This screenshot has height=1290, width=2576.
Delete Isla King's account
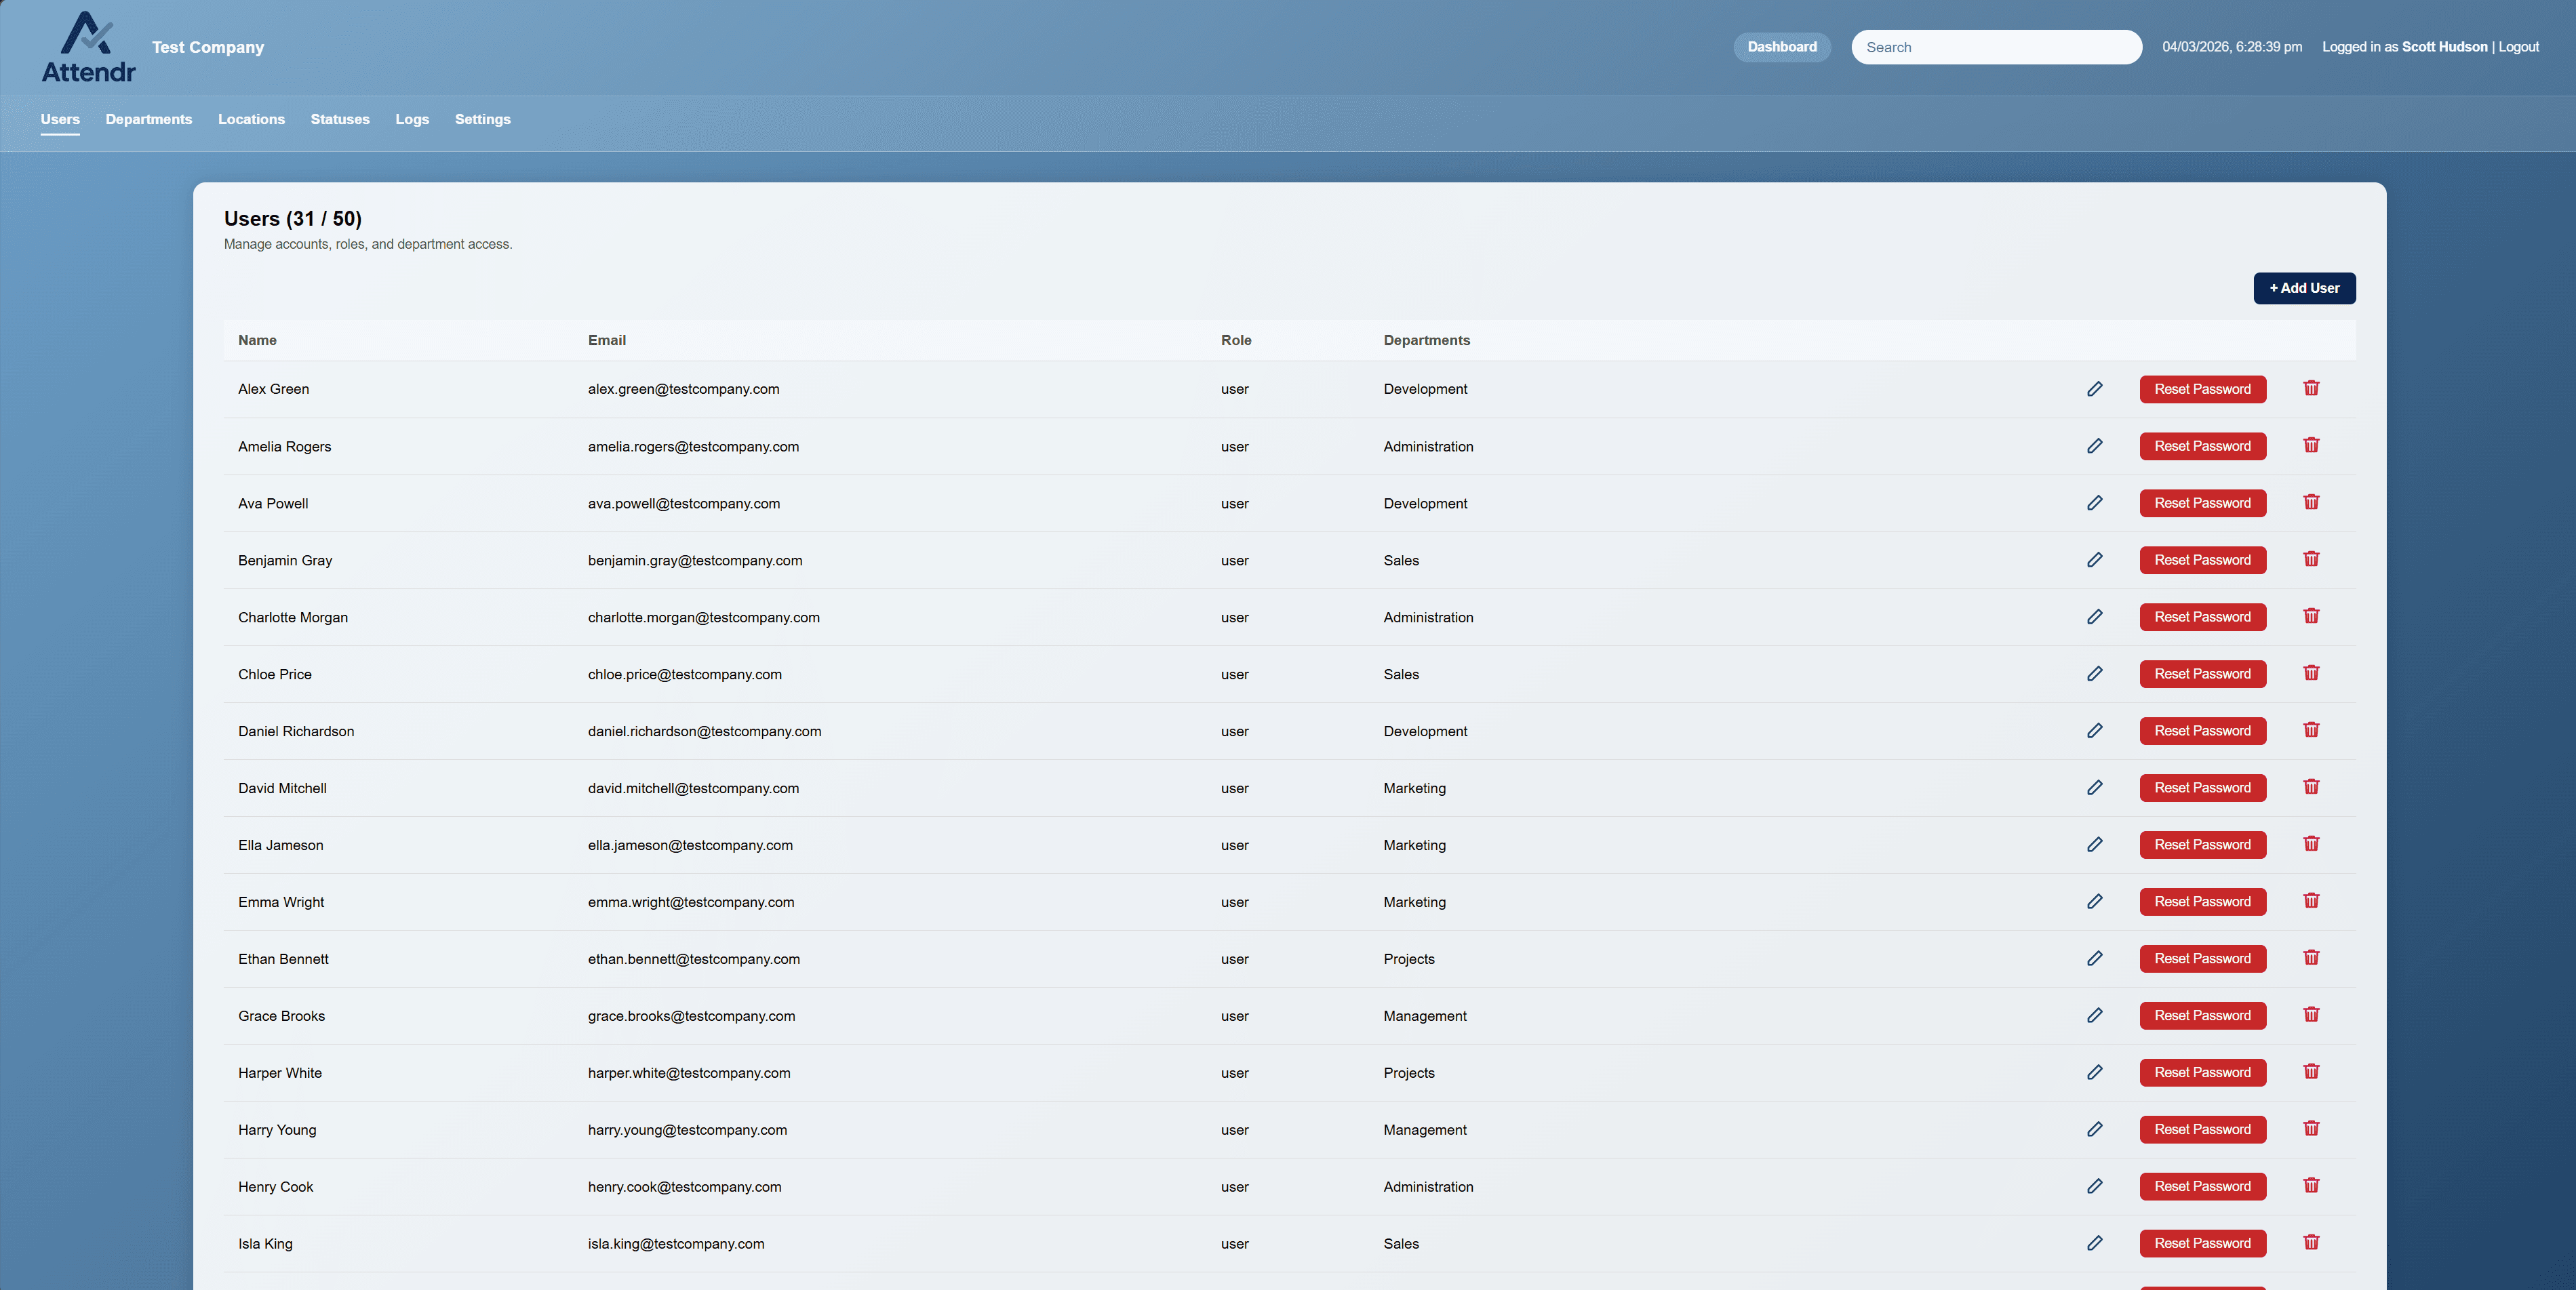click(x=2311, y=1243)
